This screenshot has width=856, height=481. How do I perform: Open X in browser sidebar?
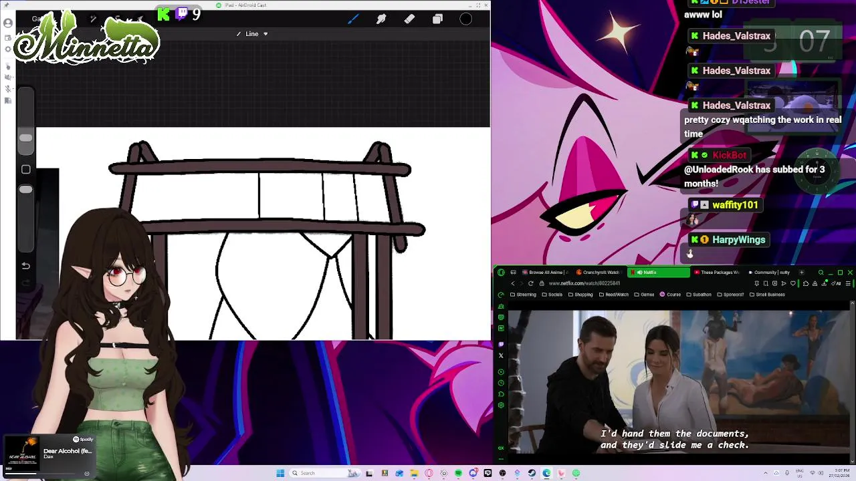pos(501,355)
